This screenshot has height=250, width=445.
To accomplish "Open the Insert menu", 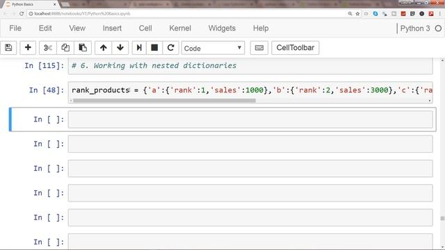I will pyautogui.click(x=112, y=28).
